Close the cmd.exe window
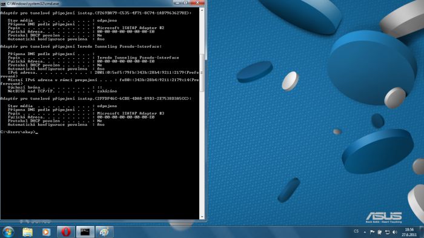The width and height of the screenshot is (424, 238). (197, 2)
